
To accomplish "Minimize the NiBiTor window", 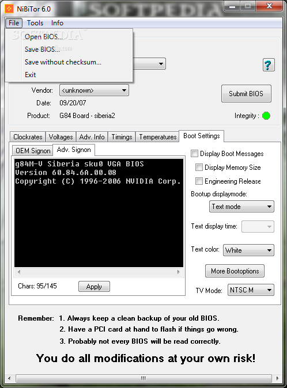I will click(x=232, y=6).
